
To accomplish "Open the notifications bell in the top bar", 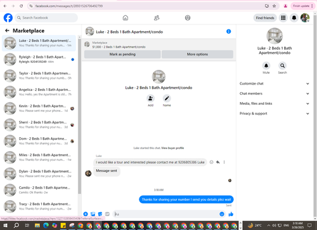I will [x=294, y=18].
